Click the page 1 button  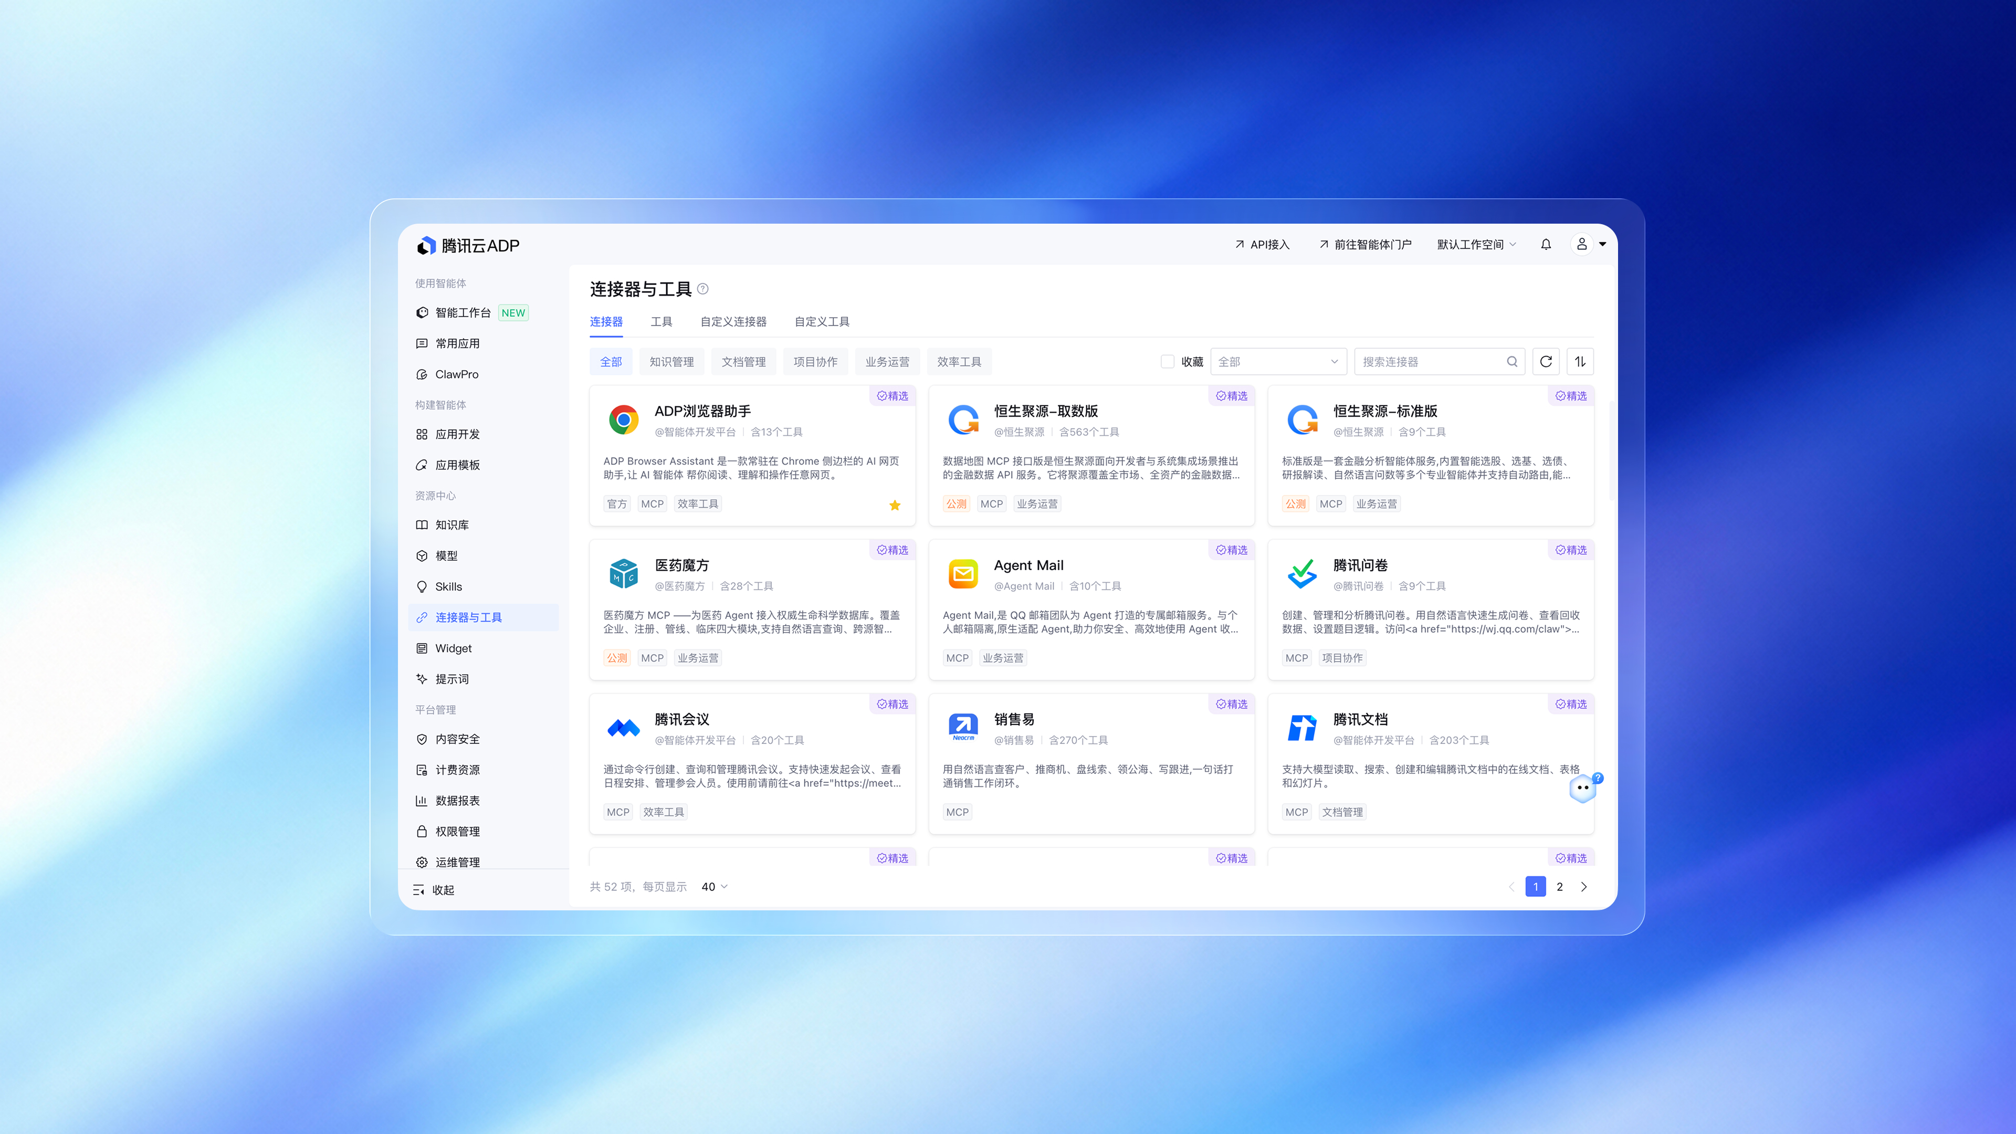[1536, 887]
